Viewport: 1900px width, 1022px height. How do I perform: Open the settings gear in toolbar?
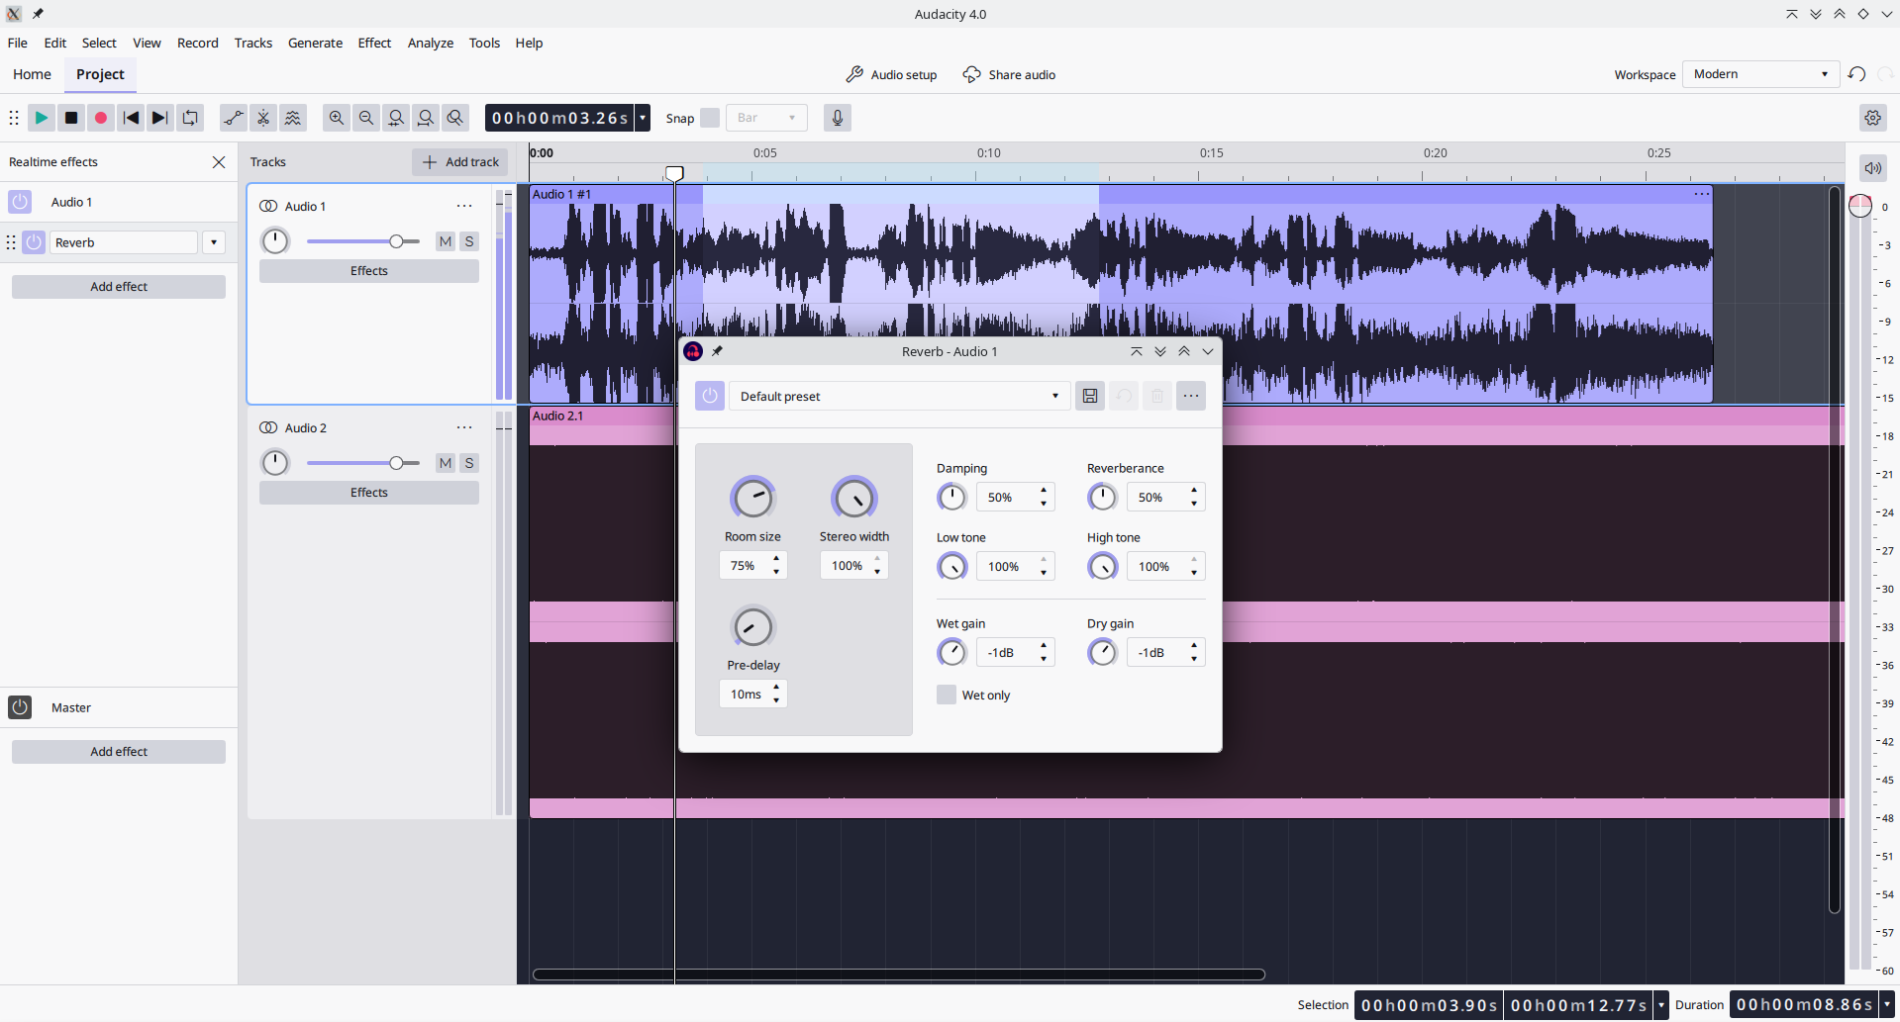[x=1872, y=118]
